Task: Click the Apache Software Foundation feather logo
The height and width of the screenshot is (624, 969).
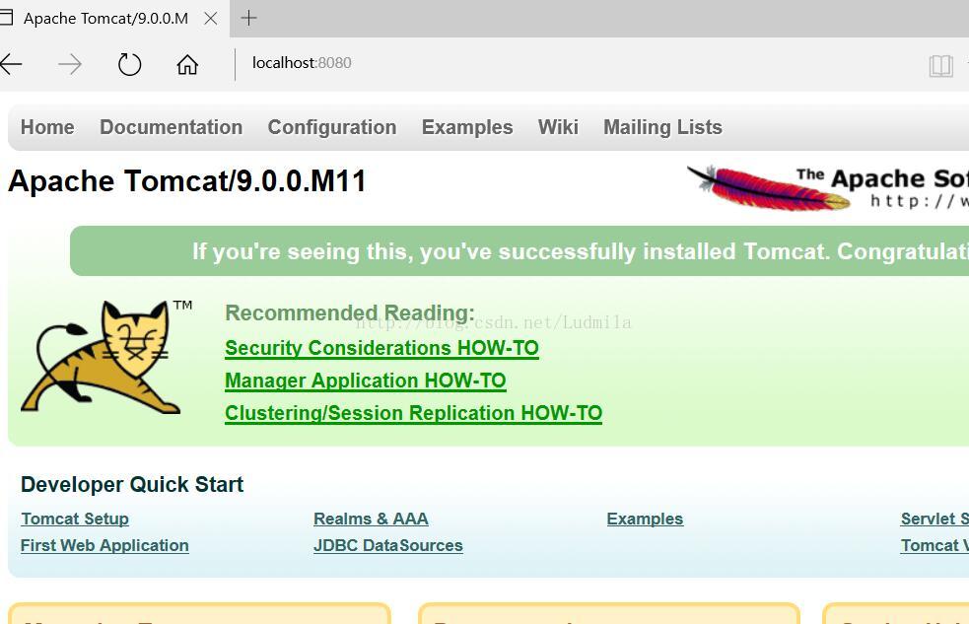Action: point(828,187)
